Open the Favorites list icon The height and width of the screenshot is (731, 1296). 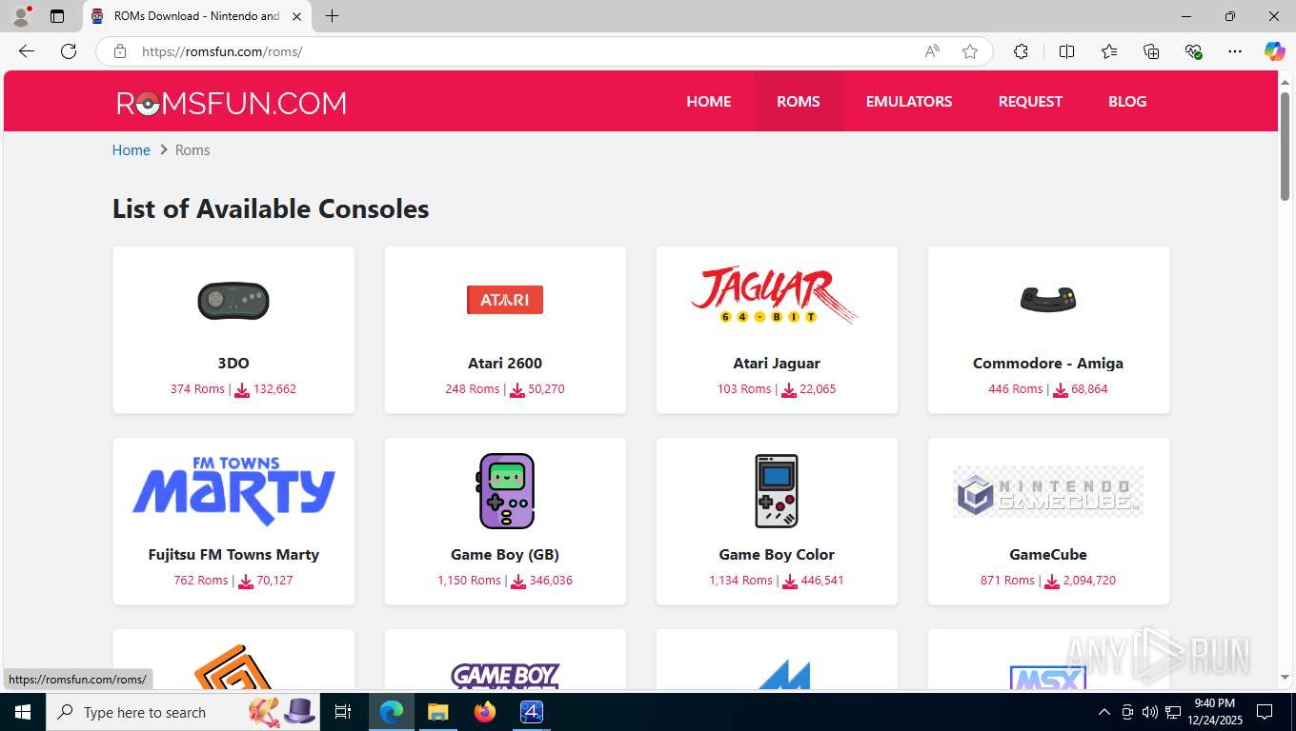point(1109,51)
